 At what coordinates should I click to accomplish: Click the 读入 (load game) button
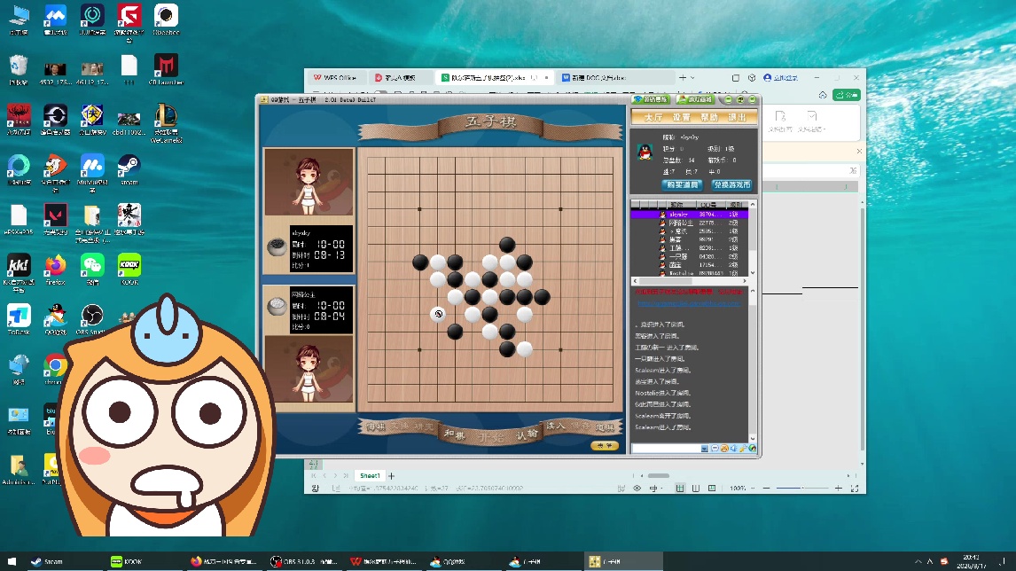[555, 426]
